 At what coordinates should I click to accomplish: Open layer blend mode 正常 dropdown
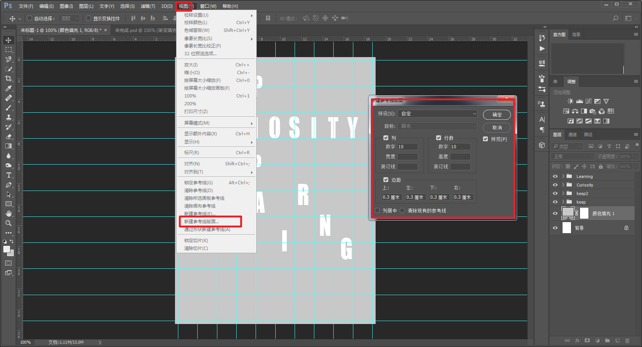[573, 156]
